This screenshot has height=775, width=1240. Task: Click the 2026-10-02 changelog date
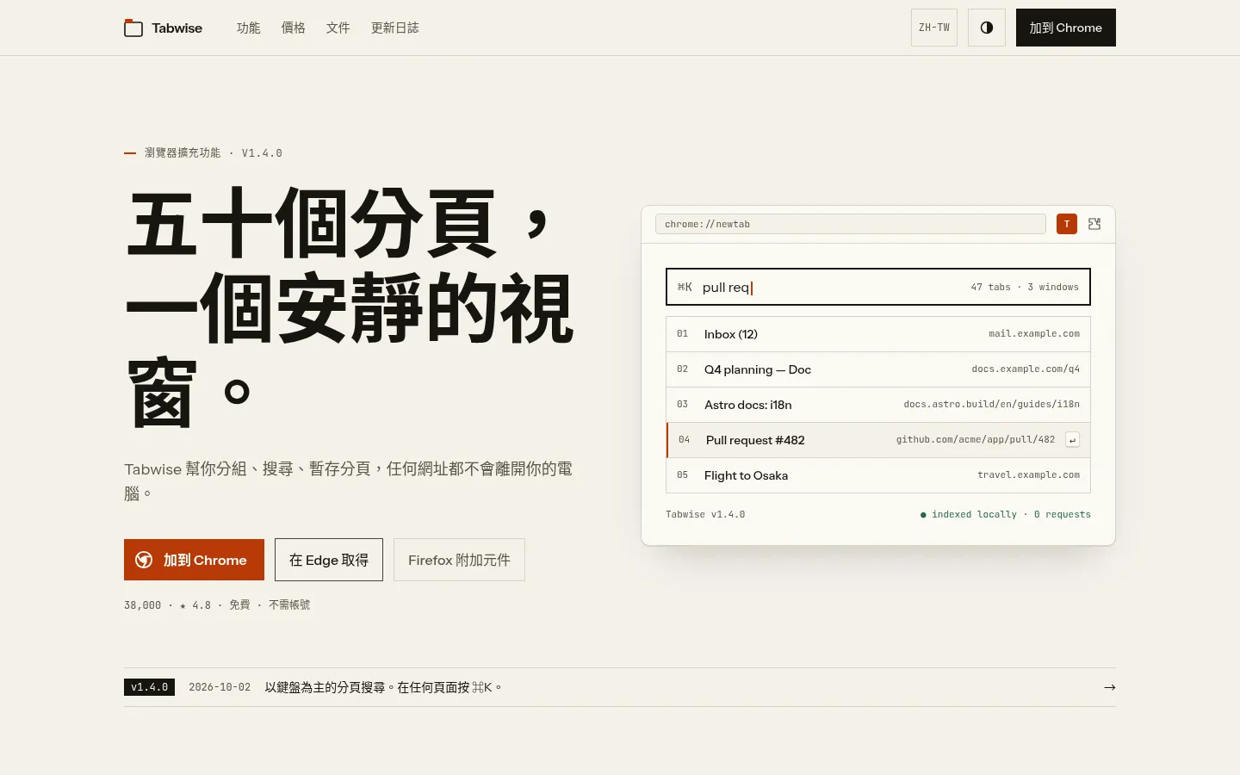coord(220,687)
